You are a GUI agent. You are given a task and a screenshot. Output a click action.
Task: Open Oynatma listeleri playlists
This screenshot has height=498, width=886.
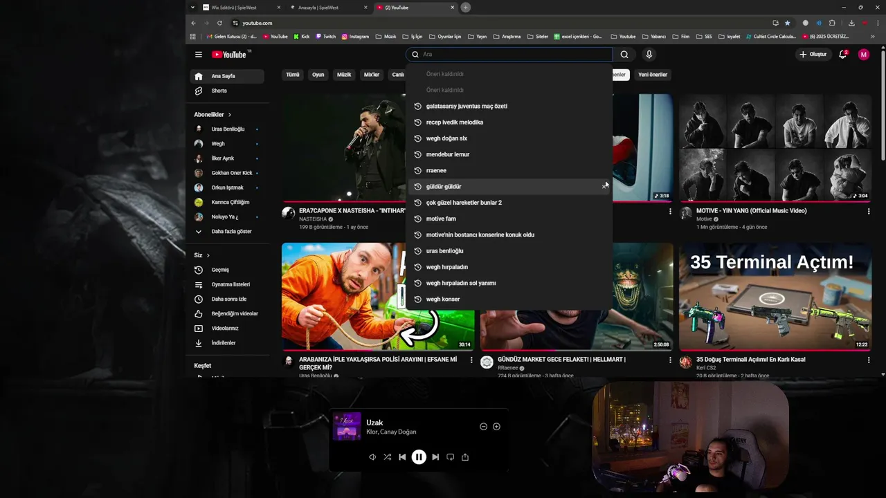(227, 284)
